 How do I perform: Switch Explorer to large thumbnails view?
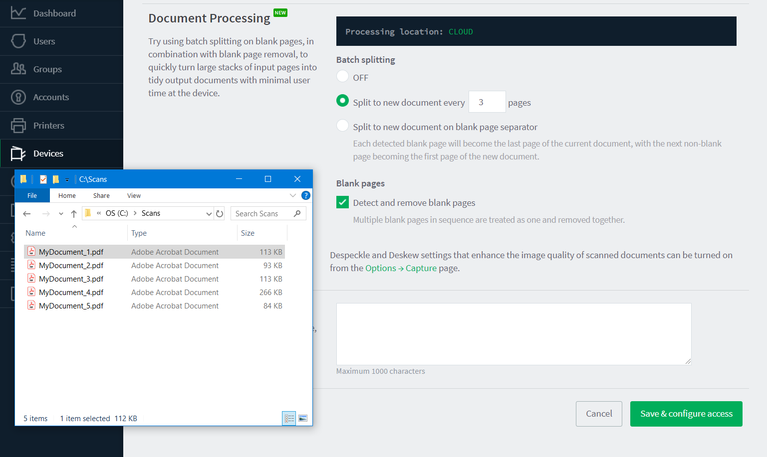pyautogui.click(x=303, y=419)
